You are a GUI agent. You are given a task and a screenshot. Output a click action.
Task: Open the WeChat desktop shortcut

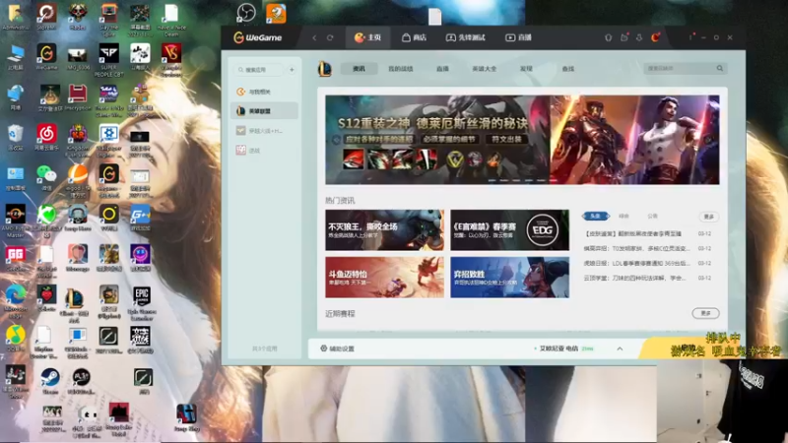point(46,178)
